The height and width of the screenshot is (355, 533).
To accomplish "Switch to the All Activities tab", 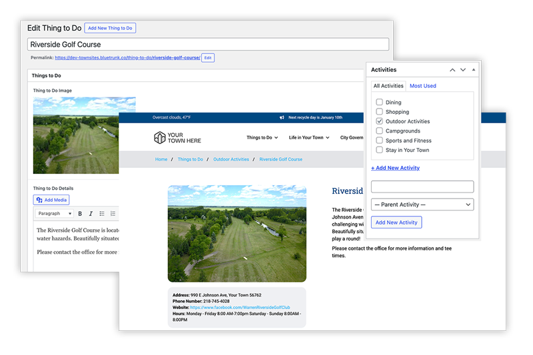I will [388, 86].
